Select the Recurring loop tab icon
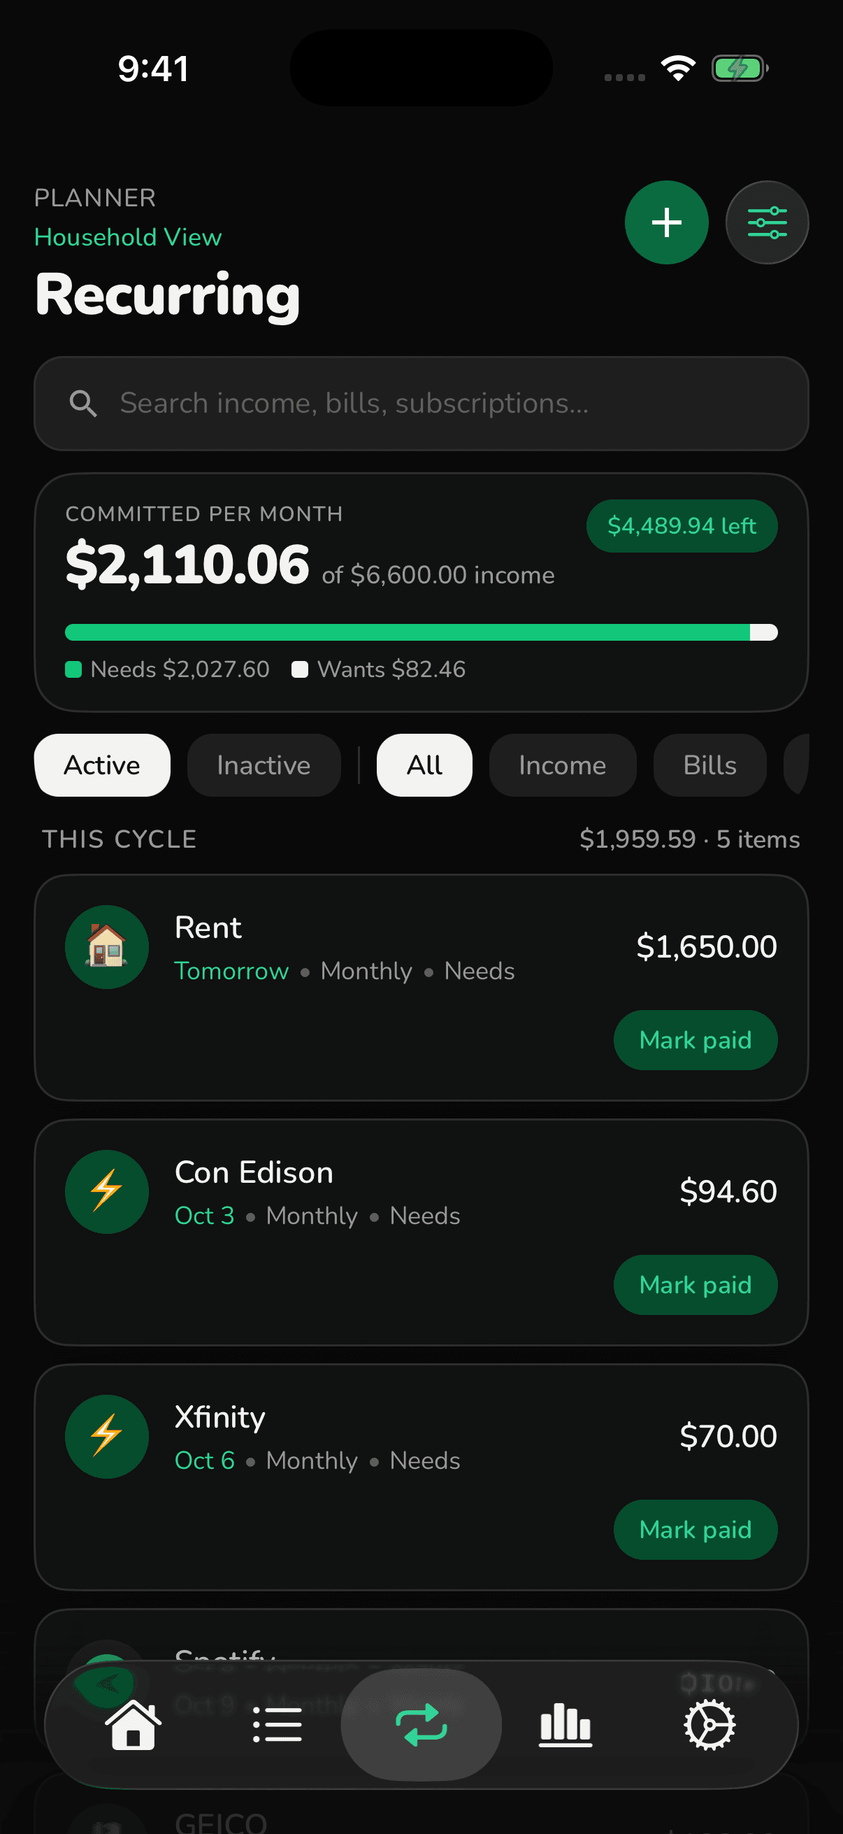The height and width of the screenshot is (1834, 843). 421,1724
